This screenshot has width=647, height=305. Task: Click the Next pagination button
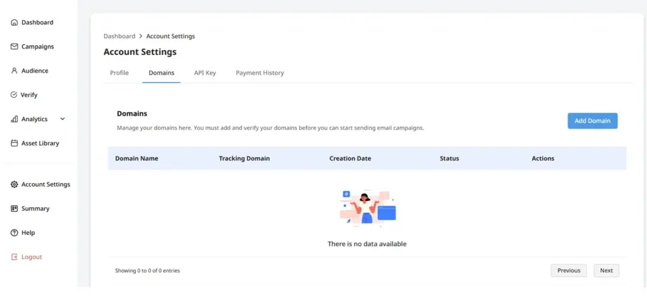coord(606,270)
